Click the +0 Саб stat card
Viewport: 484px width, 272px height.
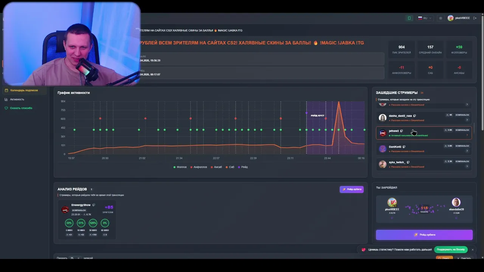point(430,70)
